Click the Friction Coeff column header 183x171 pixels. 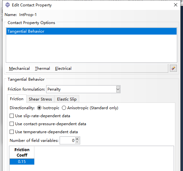click(x=22, y=152)
